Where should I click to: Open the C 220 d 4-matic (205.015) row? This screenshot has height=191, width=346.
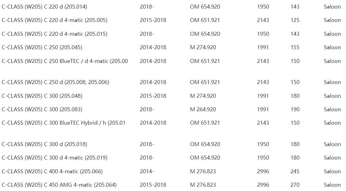pyautogui.click(x=55, y=34)
